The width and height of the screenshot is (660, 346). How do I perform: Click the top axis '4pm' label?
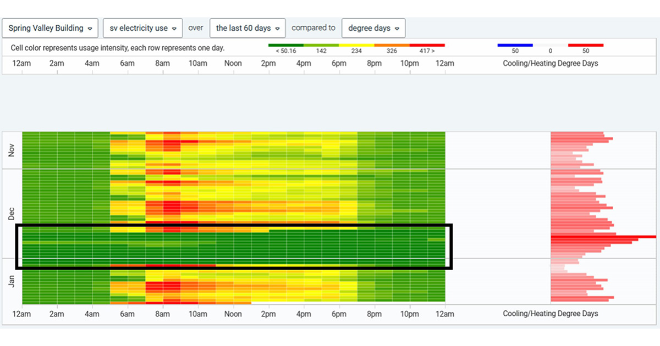coord(304,63)
